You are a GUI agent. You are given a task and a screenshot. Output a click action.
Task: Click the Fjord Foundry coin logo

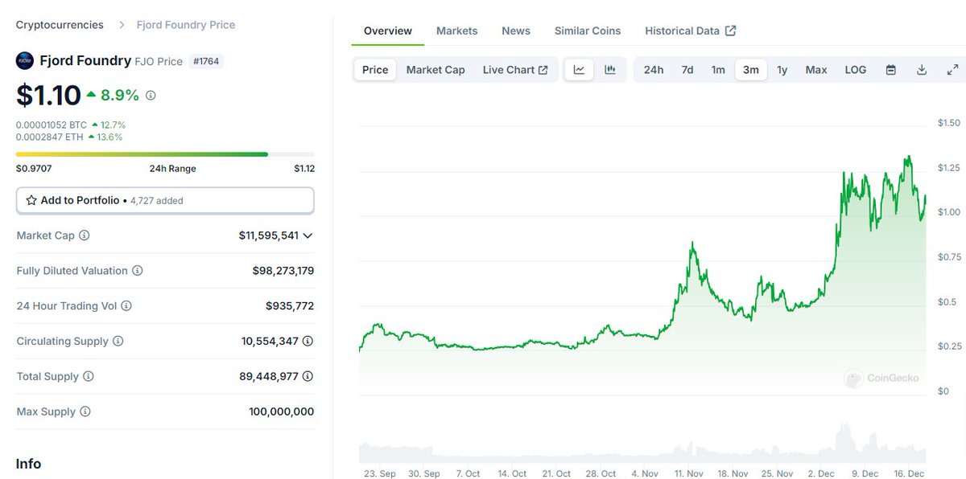pos(25,60)
